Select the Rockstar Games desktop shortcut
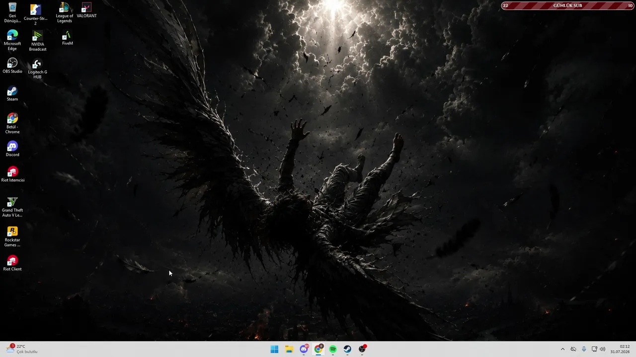This screenshot has width=636, height=357. pyautogui.click(x=12, y=237)
